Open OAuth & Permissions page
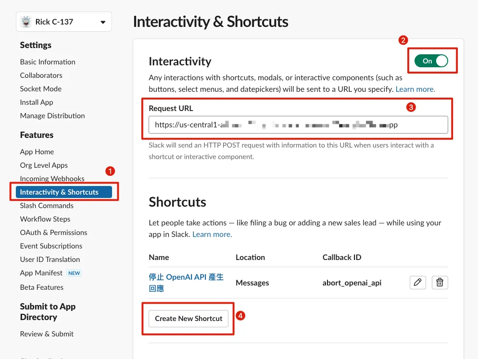The height and width of the screenshot is (359, 478). click(x=53, y=233)
